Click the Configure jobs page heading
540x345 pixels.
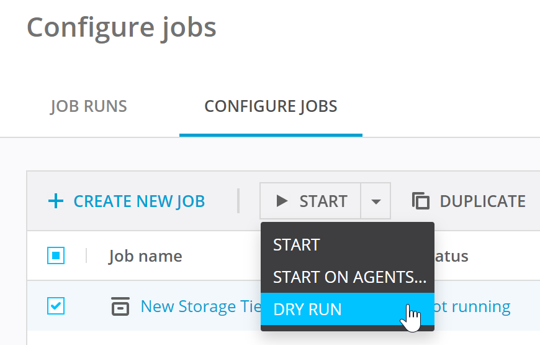(122, 27)
